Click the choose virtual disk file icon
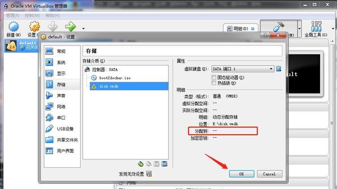This screenshot has width=337, height=189. (x=278, y=69)
